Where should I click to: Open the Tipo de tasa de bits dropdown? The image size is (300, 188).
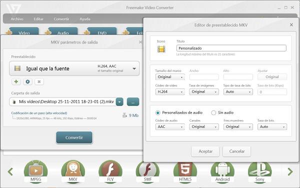click(x=238, y=92)
